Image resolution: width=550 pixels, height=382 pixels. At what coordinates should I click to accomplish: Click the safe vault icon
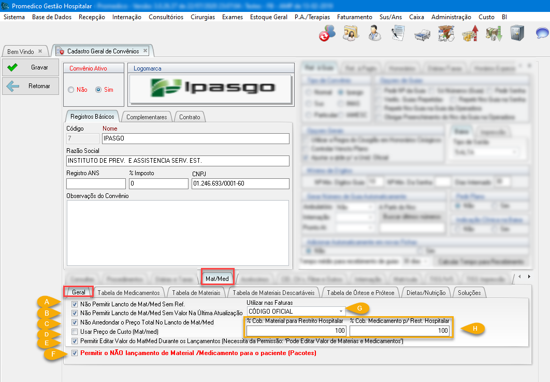(x=516, y=34)
